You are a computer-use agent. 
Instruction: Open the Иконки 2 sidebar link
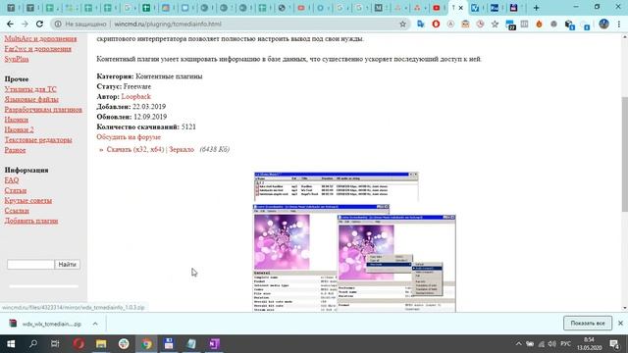[x=19, y=129]
